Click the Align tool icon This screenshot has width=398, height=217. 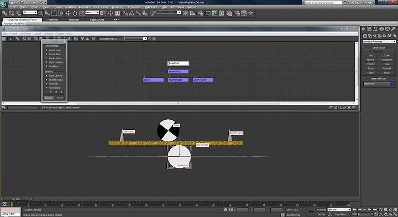pos(192,13)
